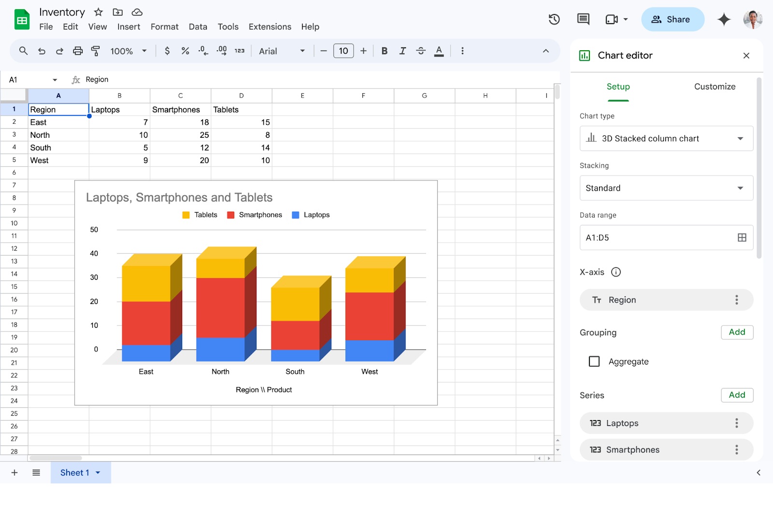Open the Google Sheets home icon

[x=22, y=20]
